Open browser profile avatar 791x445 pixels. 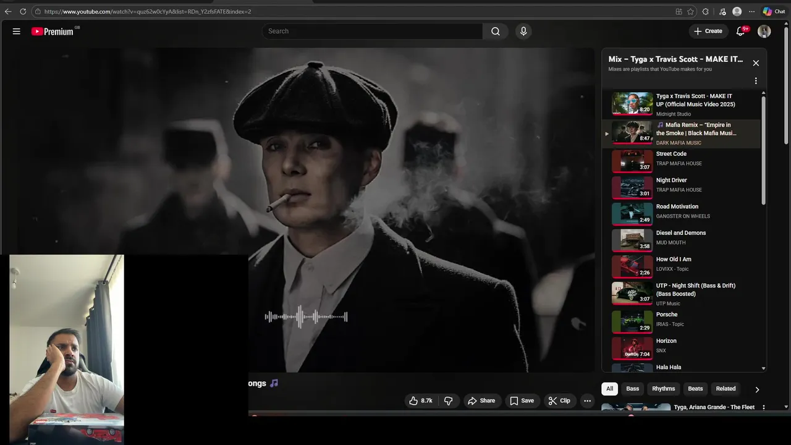(737, 11)
